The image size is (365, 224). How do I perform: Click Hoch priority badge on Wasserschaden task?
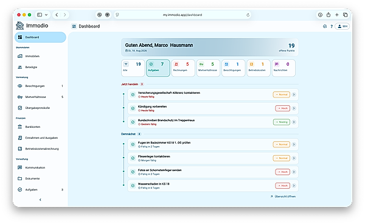(283, 186)
